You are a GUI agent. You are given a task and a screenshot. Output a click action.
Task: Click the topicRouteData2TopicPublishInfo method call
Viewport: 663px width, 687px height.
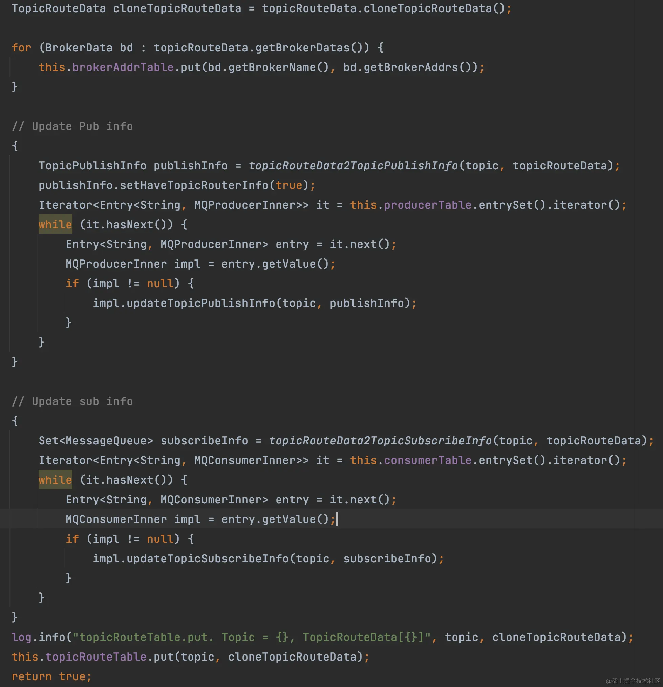click(353, 165)
